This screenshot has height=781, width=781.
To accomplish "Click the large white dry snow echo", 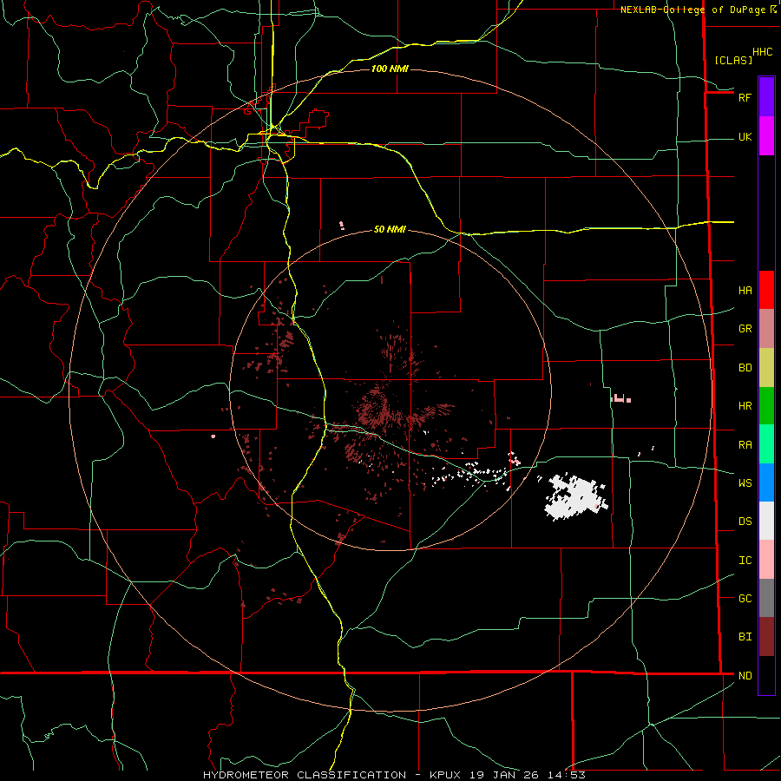I will pyautogui.click(x=576, y=497).
